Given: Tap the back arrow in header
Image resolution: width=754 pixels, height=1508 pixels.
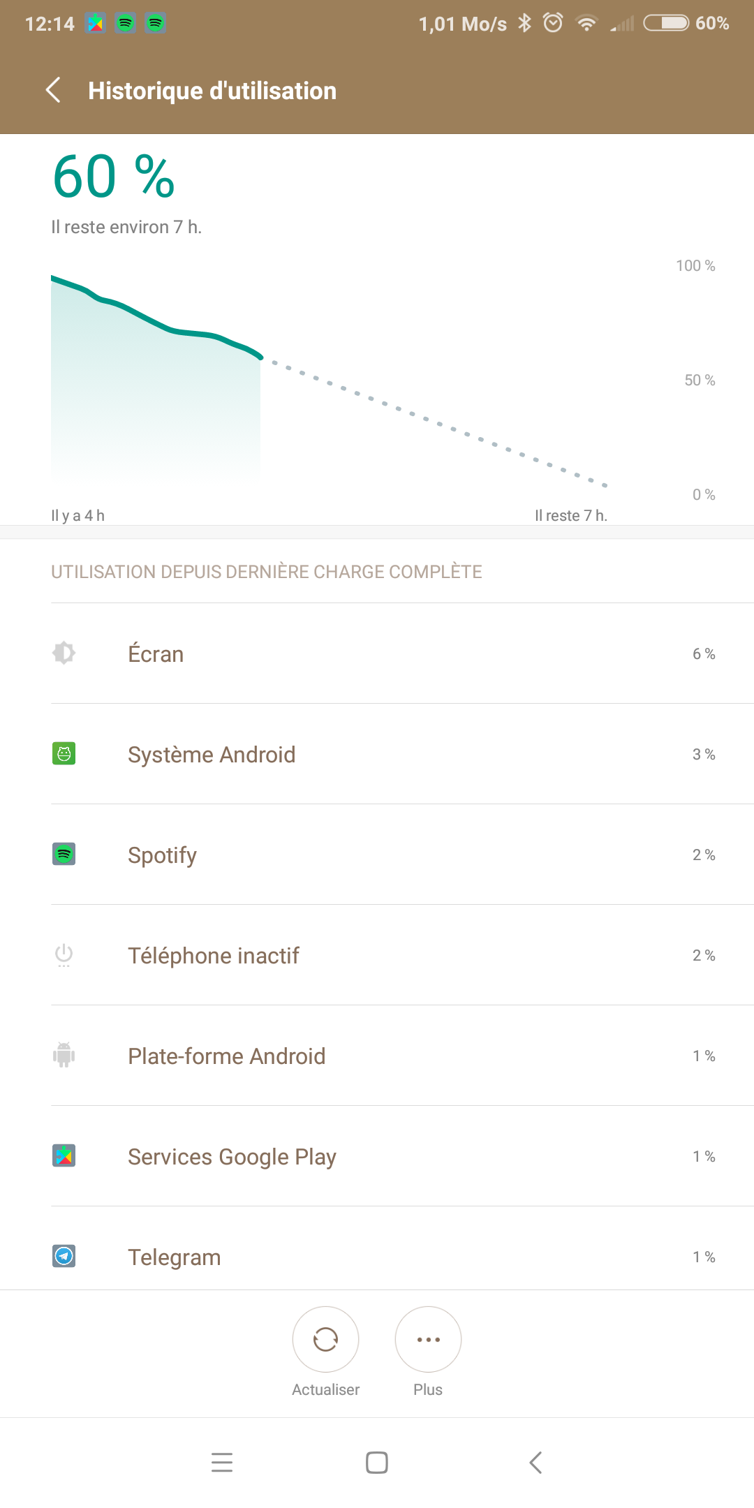Looking at the screenshot, I should [x=53, y=90].
